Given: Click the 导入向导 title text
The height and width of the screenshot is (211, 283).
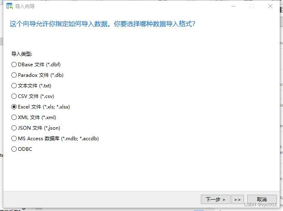Looking at the screenshot, I should click(25, 7).
